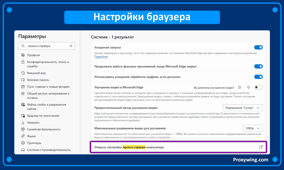Screen dimensions: 284x170
Task: Click the external link icon for proxy settings
Action: point(261,147)
